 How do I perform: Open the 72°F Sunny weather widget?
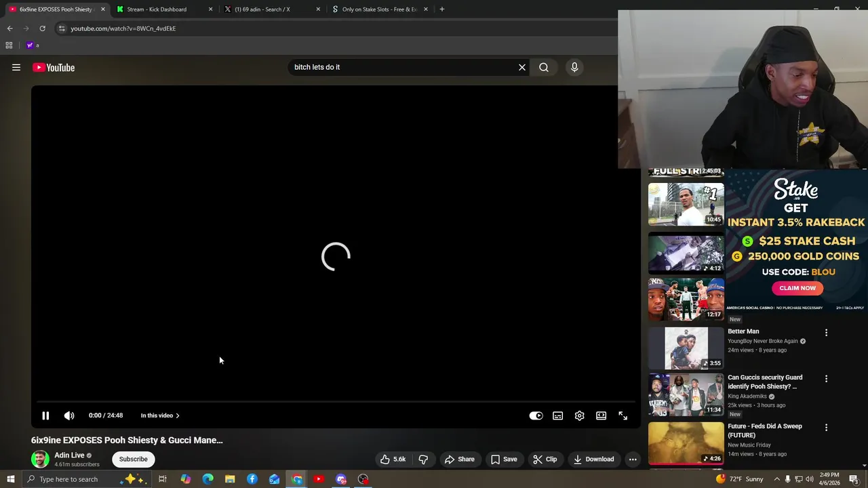tap(739, 479)
